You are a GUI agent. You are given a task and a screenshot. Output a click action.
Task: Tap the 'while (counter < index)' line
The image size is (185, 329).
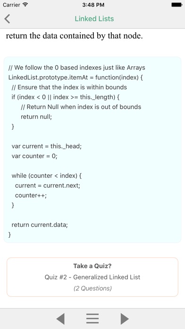[x=47, y=176]
